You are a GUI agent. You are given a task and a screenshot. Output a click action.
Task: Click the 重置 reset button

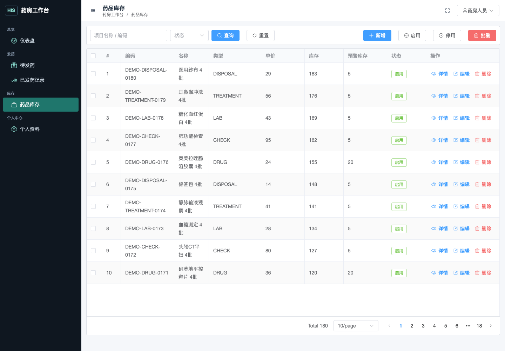point(261,35)
